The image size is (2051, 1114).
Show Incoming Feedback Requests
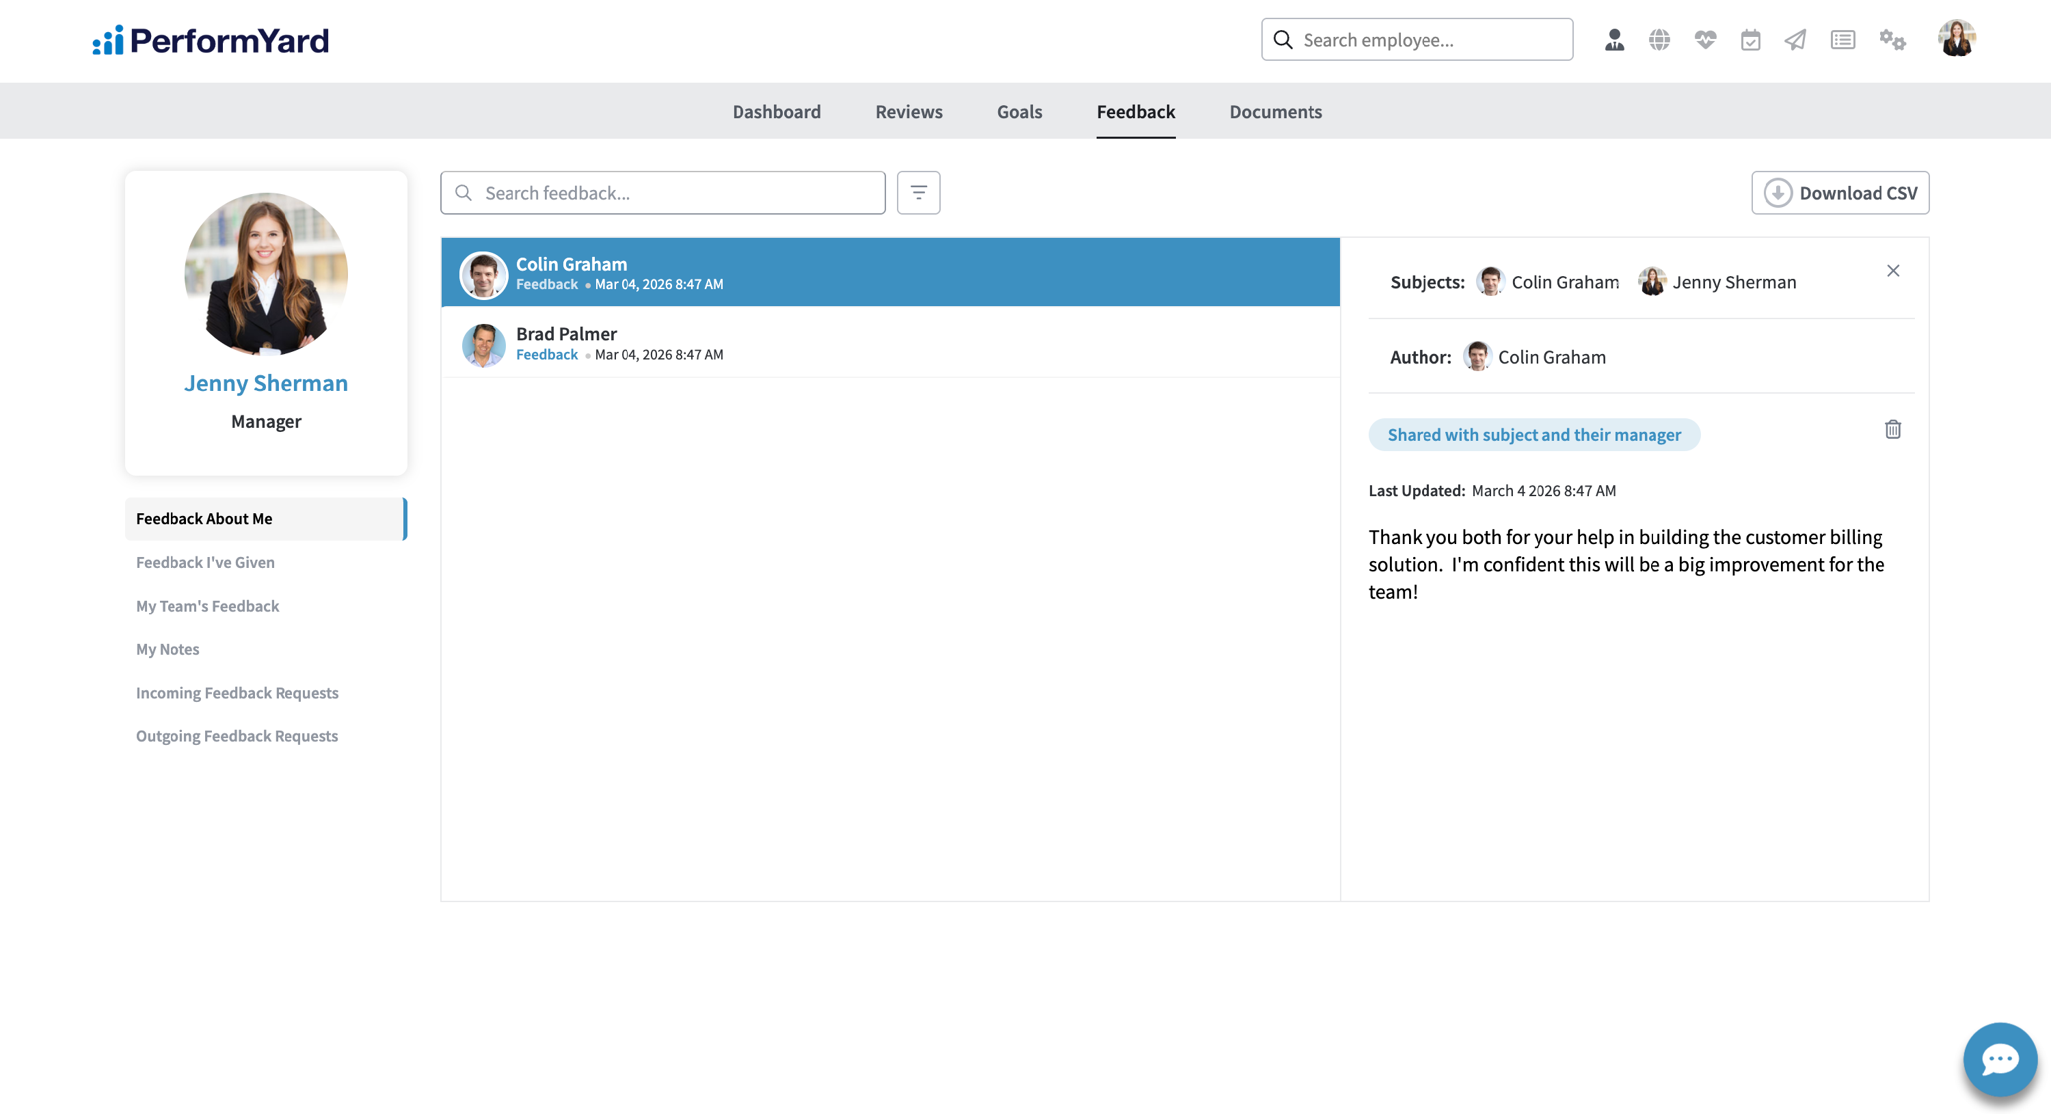pos(237,692)
